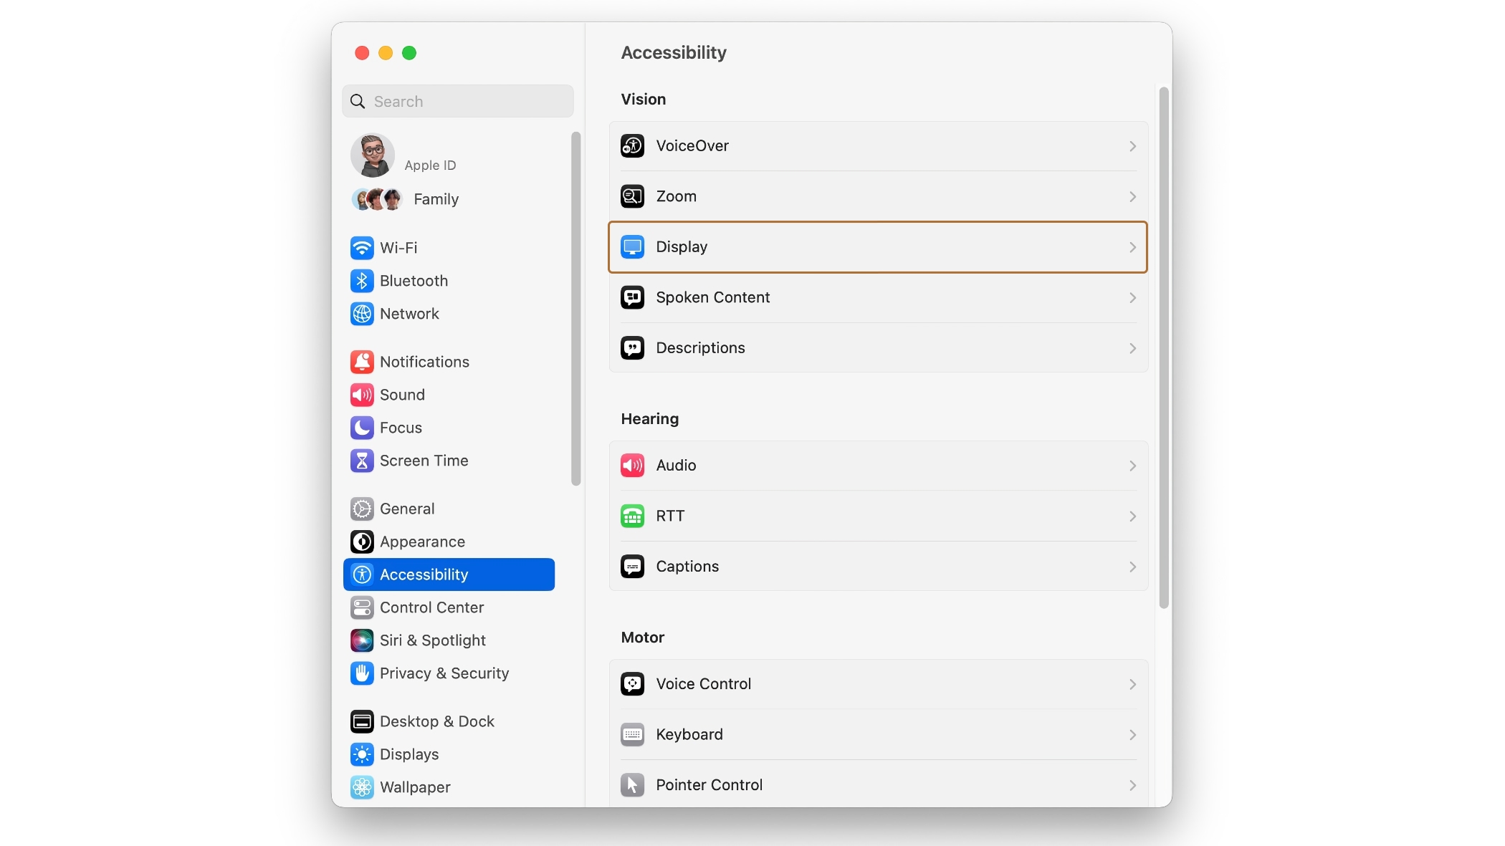Viewport: 1505px width, 846px height.
Task: Click the Descriptions quote icon
Action: pyautogui.click(x=632, y=348)
